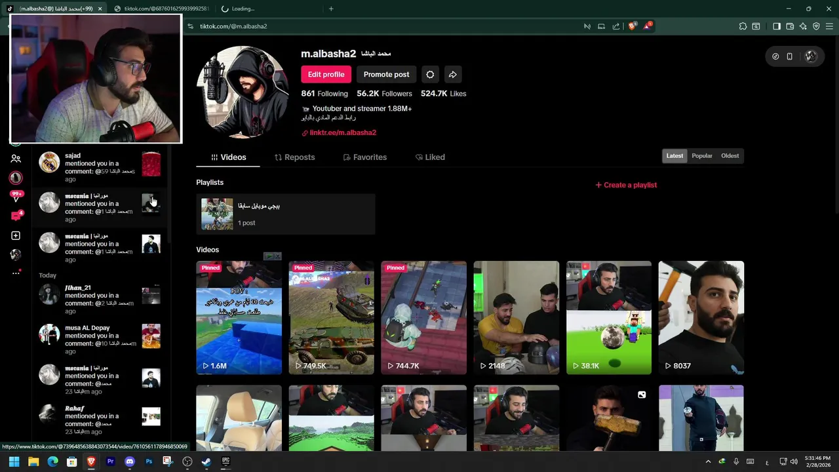Open the taskbar clock showing 5:31:46 PM

(819, 462)
